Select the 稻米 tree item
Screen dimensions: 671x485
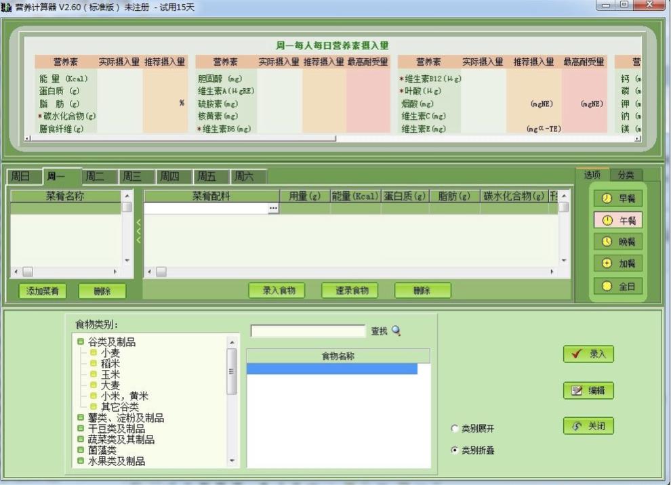coord(110,364)
